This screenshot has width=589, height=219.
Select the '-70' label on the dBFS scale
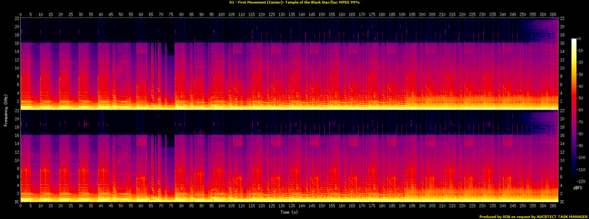(x=581, y=122)
